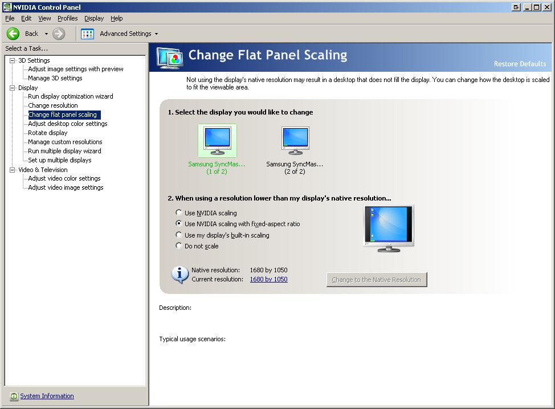This screenshot has height=409, width=555.
Task: Click the Forward arrow icon
Action: click(x=59, y=34)
